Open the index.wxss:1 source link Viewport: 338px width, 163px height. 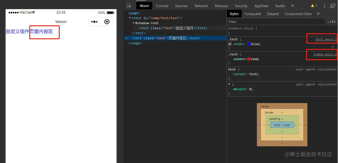click(x=325, y=54)
